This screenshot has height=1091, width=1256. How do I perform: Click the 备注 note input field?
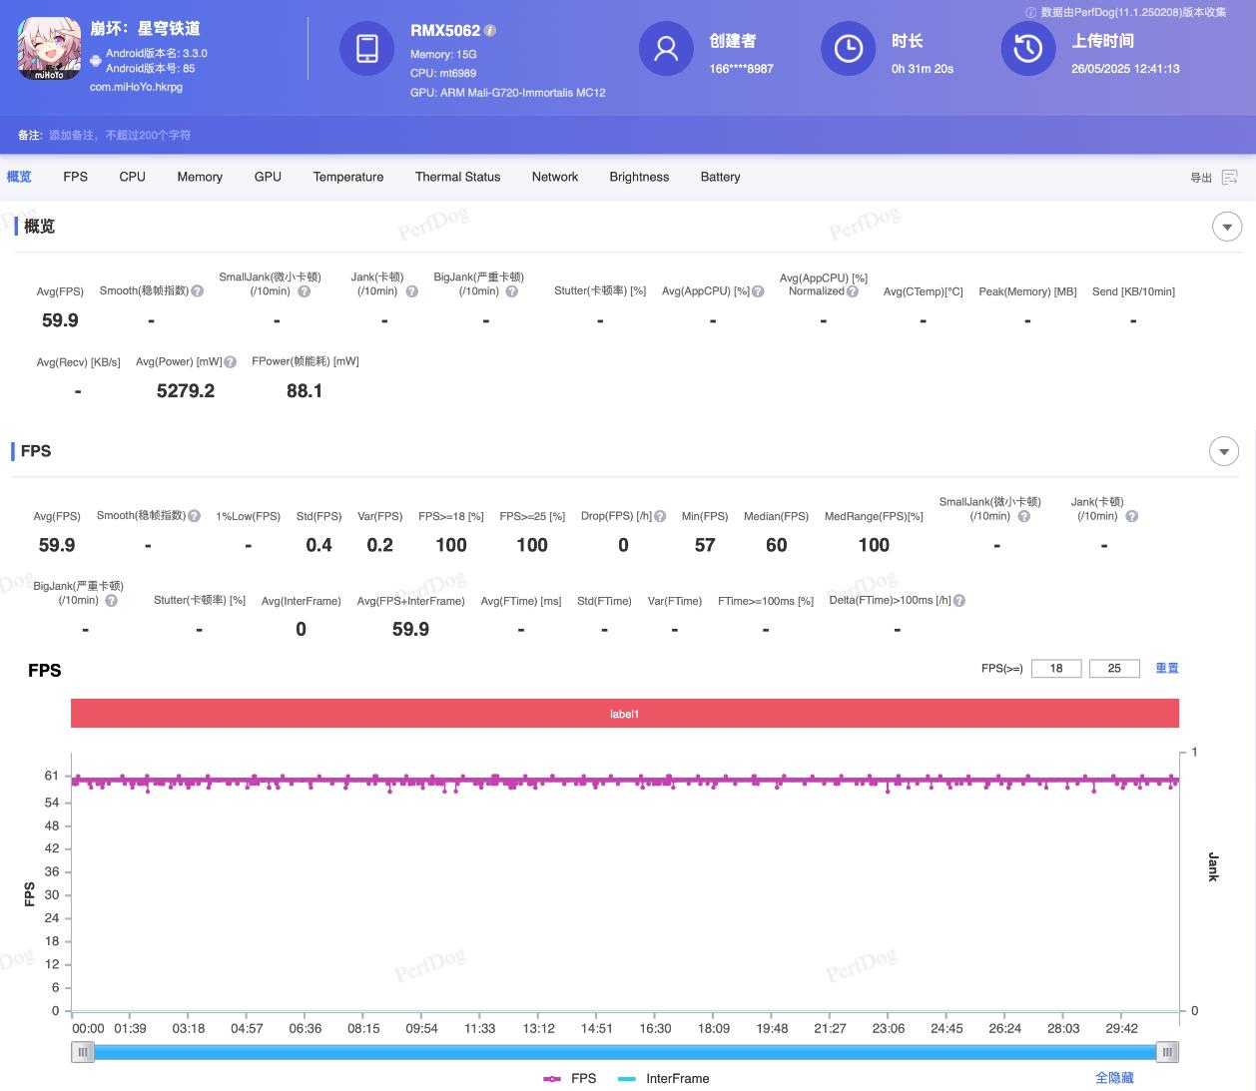pyautogui.click(x=120, y=135)
